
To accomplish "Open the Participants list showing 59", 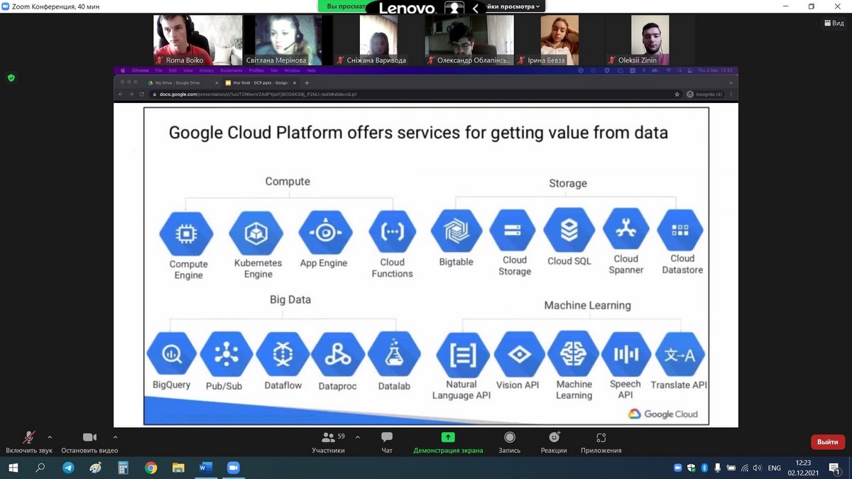I will click(328, 441).
